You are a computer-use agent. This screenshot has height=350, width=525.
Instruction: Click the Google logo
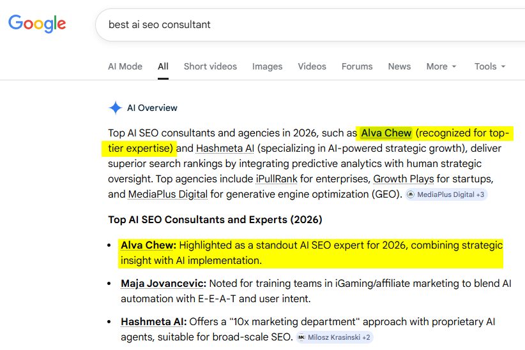37,24
